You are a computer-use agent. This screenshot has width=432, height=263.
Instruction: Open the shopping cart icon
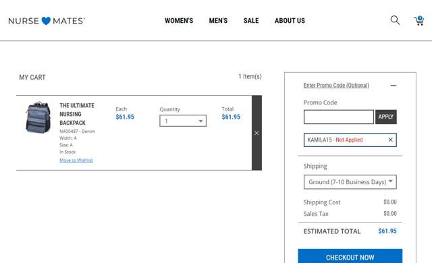(418, 21)
